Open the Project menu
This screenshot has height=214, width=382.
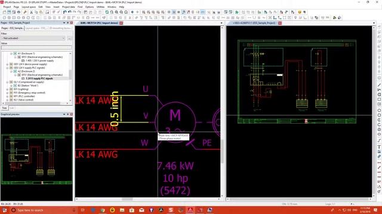(7, 7)
